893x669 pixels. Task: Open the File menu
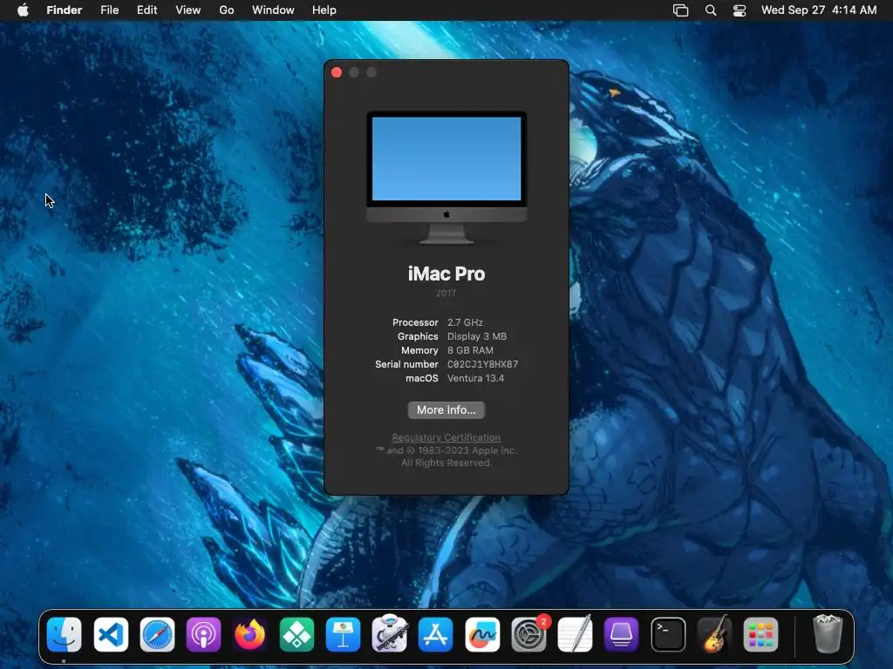[x=109, y=10]
